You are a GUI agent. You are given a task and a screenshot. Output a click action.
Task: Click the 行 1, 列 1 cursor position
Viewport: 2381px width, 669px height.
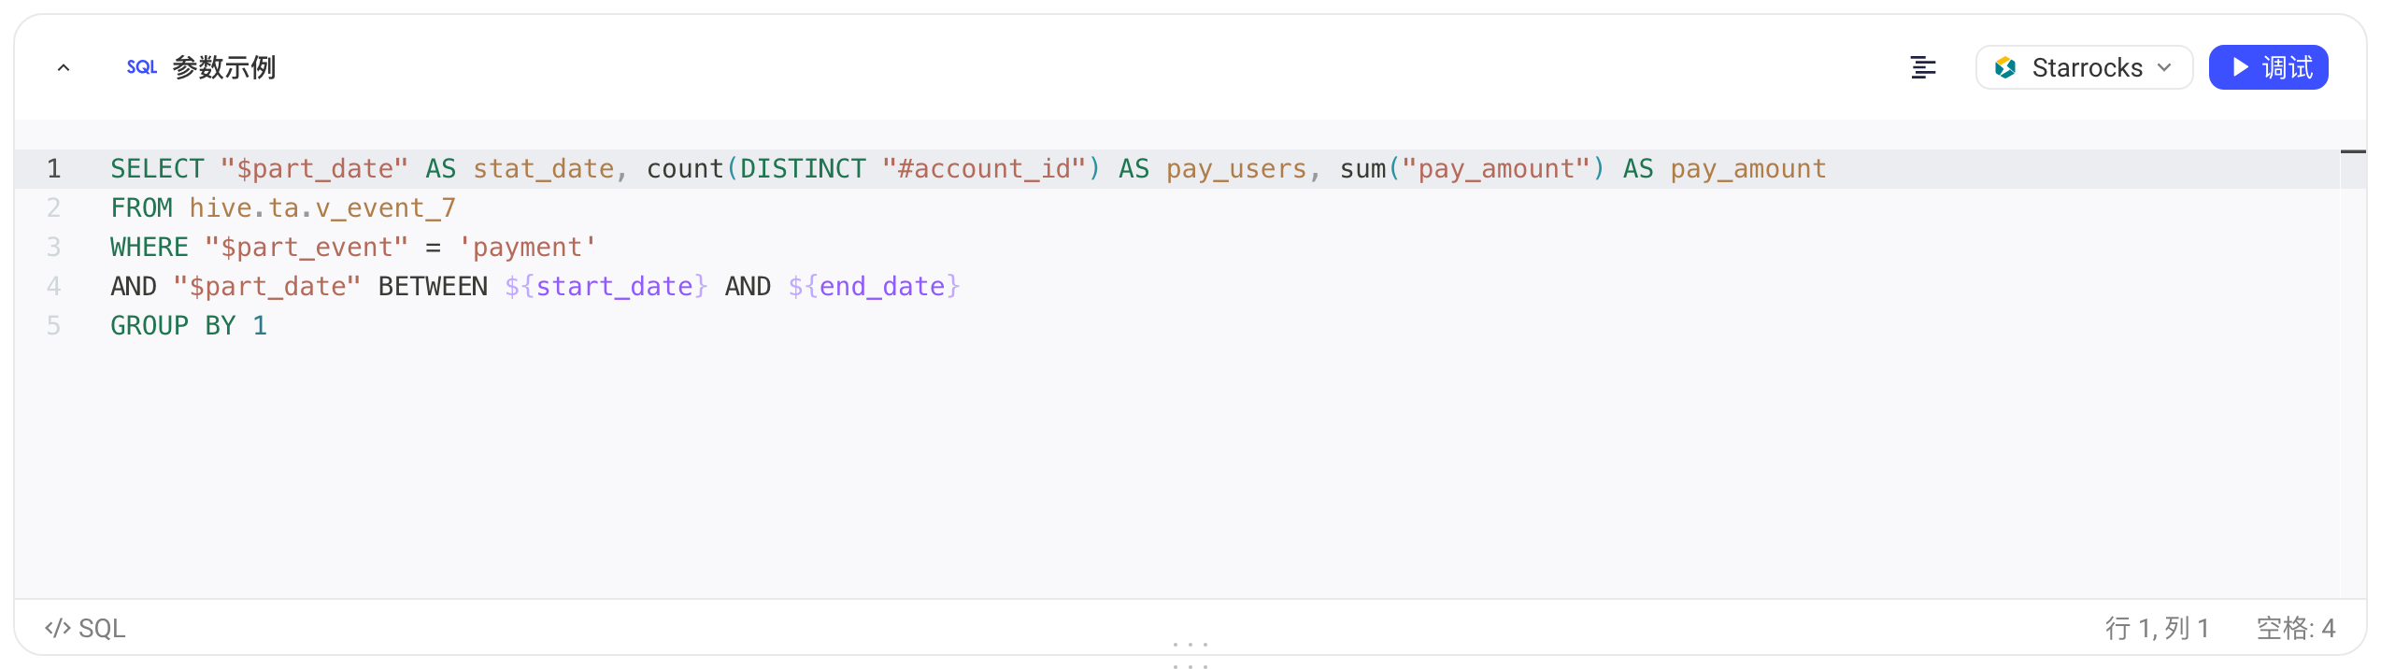2157,628
